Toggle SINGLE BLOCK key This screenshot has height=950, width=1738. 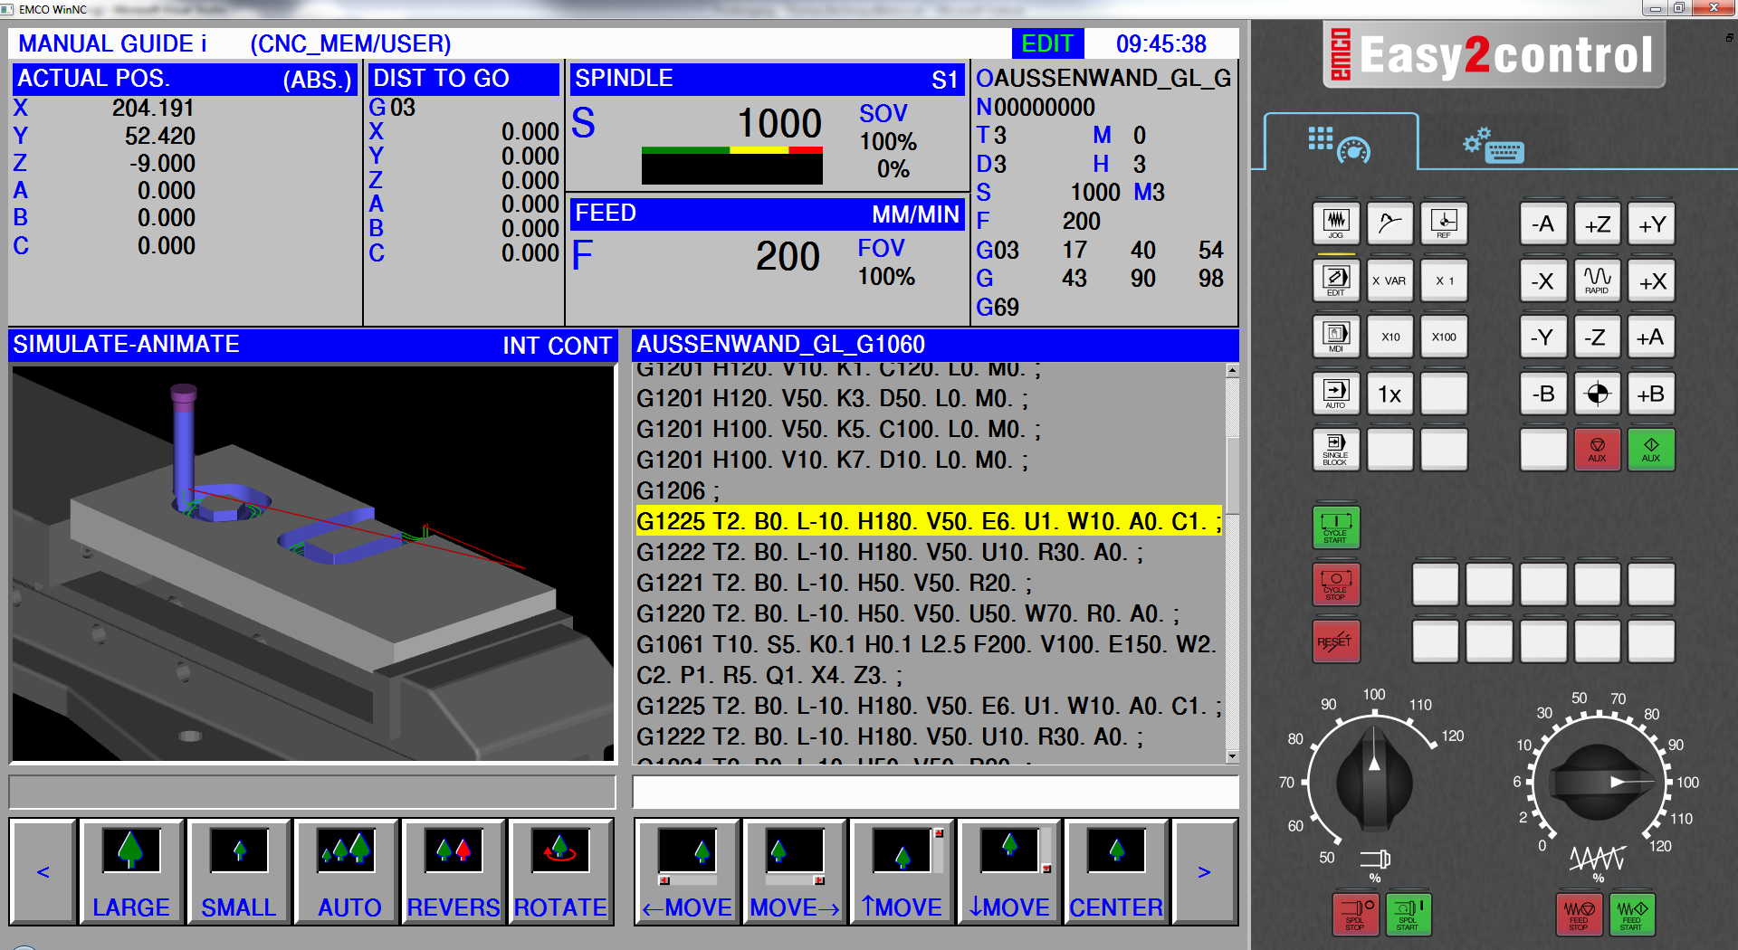[1336, 450]
